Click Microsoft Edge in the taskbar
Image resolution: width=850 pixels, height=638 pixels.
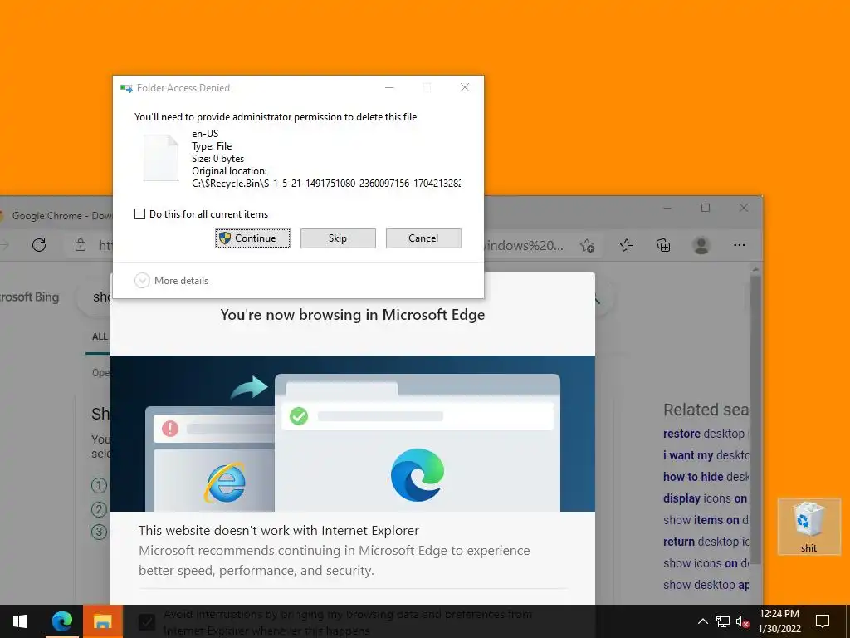coord(61,621)
